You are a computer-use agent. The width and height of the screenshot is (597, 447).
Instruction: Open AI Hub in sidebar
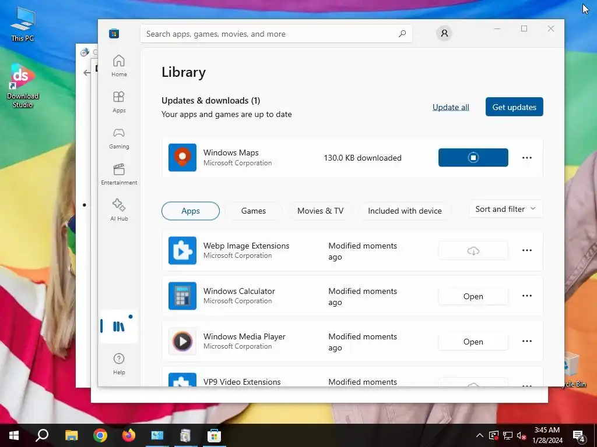click(x=119, y=210)
